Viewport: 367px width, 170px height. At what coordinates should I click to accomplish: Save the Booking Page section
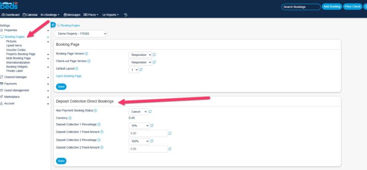tap(61, 86)
